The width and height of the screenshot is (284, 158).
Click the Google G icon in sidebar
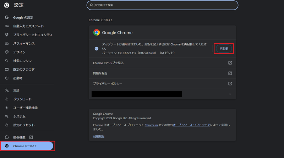tap(7, 17)
